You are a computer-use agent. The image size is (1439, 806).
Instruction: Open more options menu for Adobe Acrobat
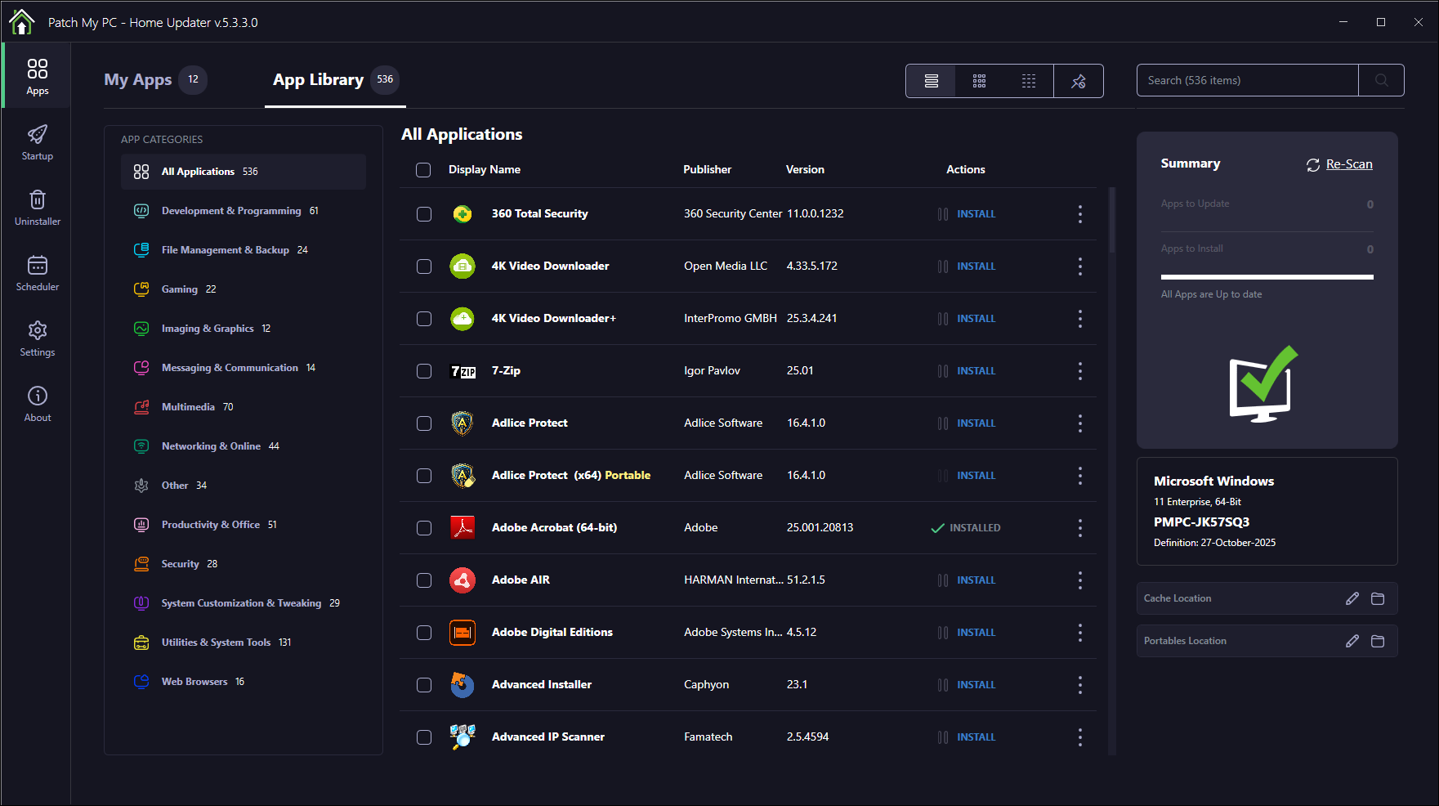coord(1079,528)
